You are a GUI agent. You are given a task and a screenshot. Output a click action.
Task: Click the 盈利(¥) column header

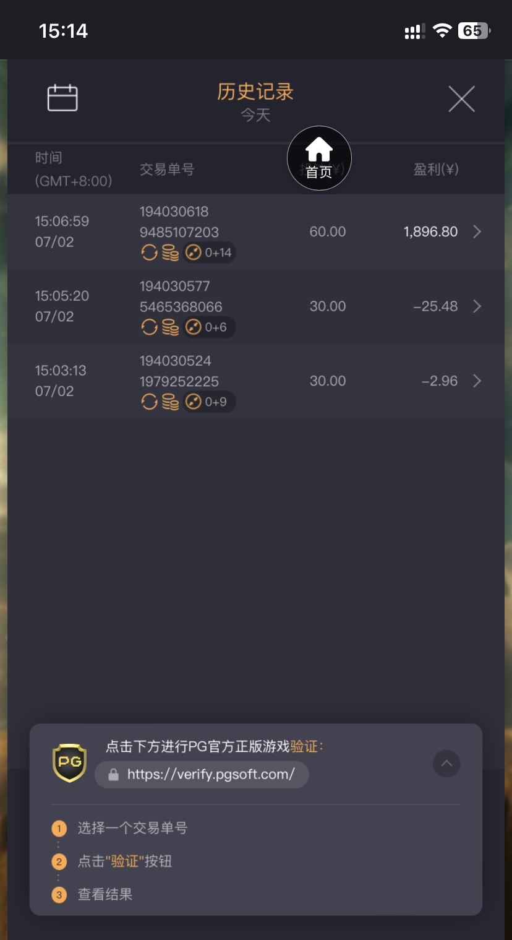[x=436, y=170]
